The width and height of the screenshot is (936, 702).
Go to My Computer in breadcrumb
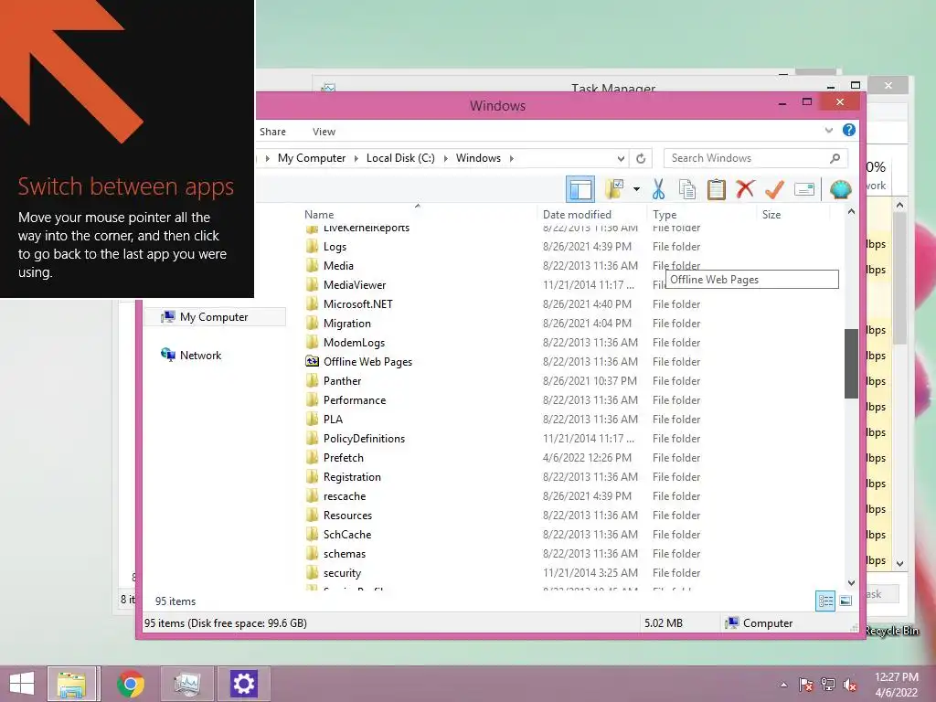312,158
